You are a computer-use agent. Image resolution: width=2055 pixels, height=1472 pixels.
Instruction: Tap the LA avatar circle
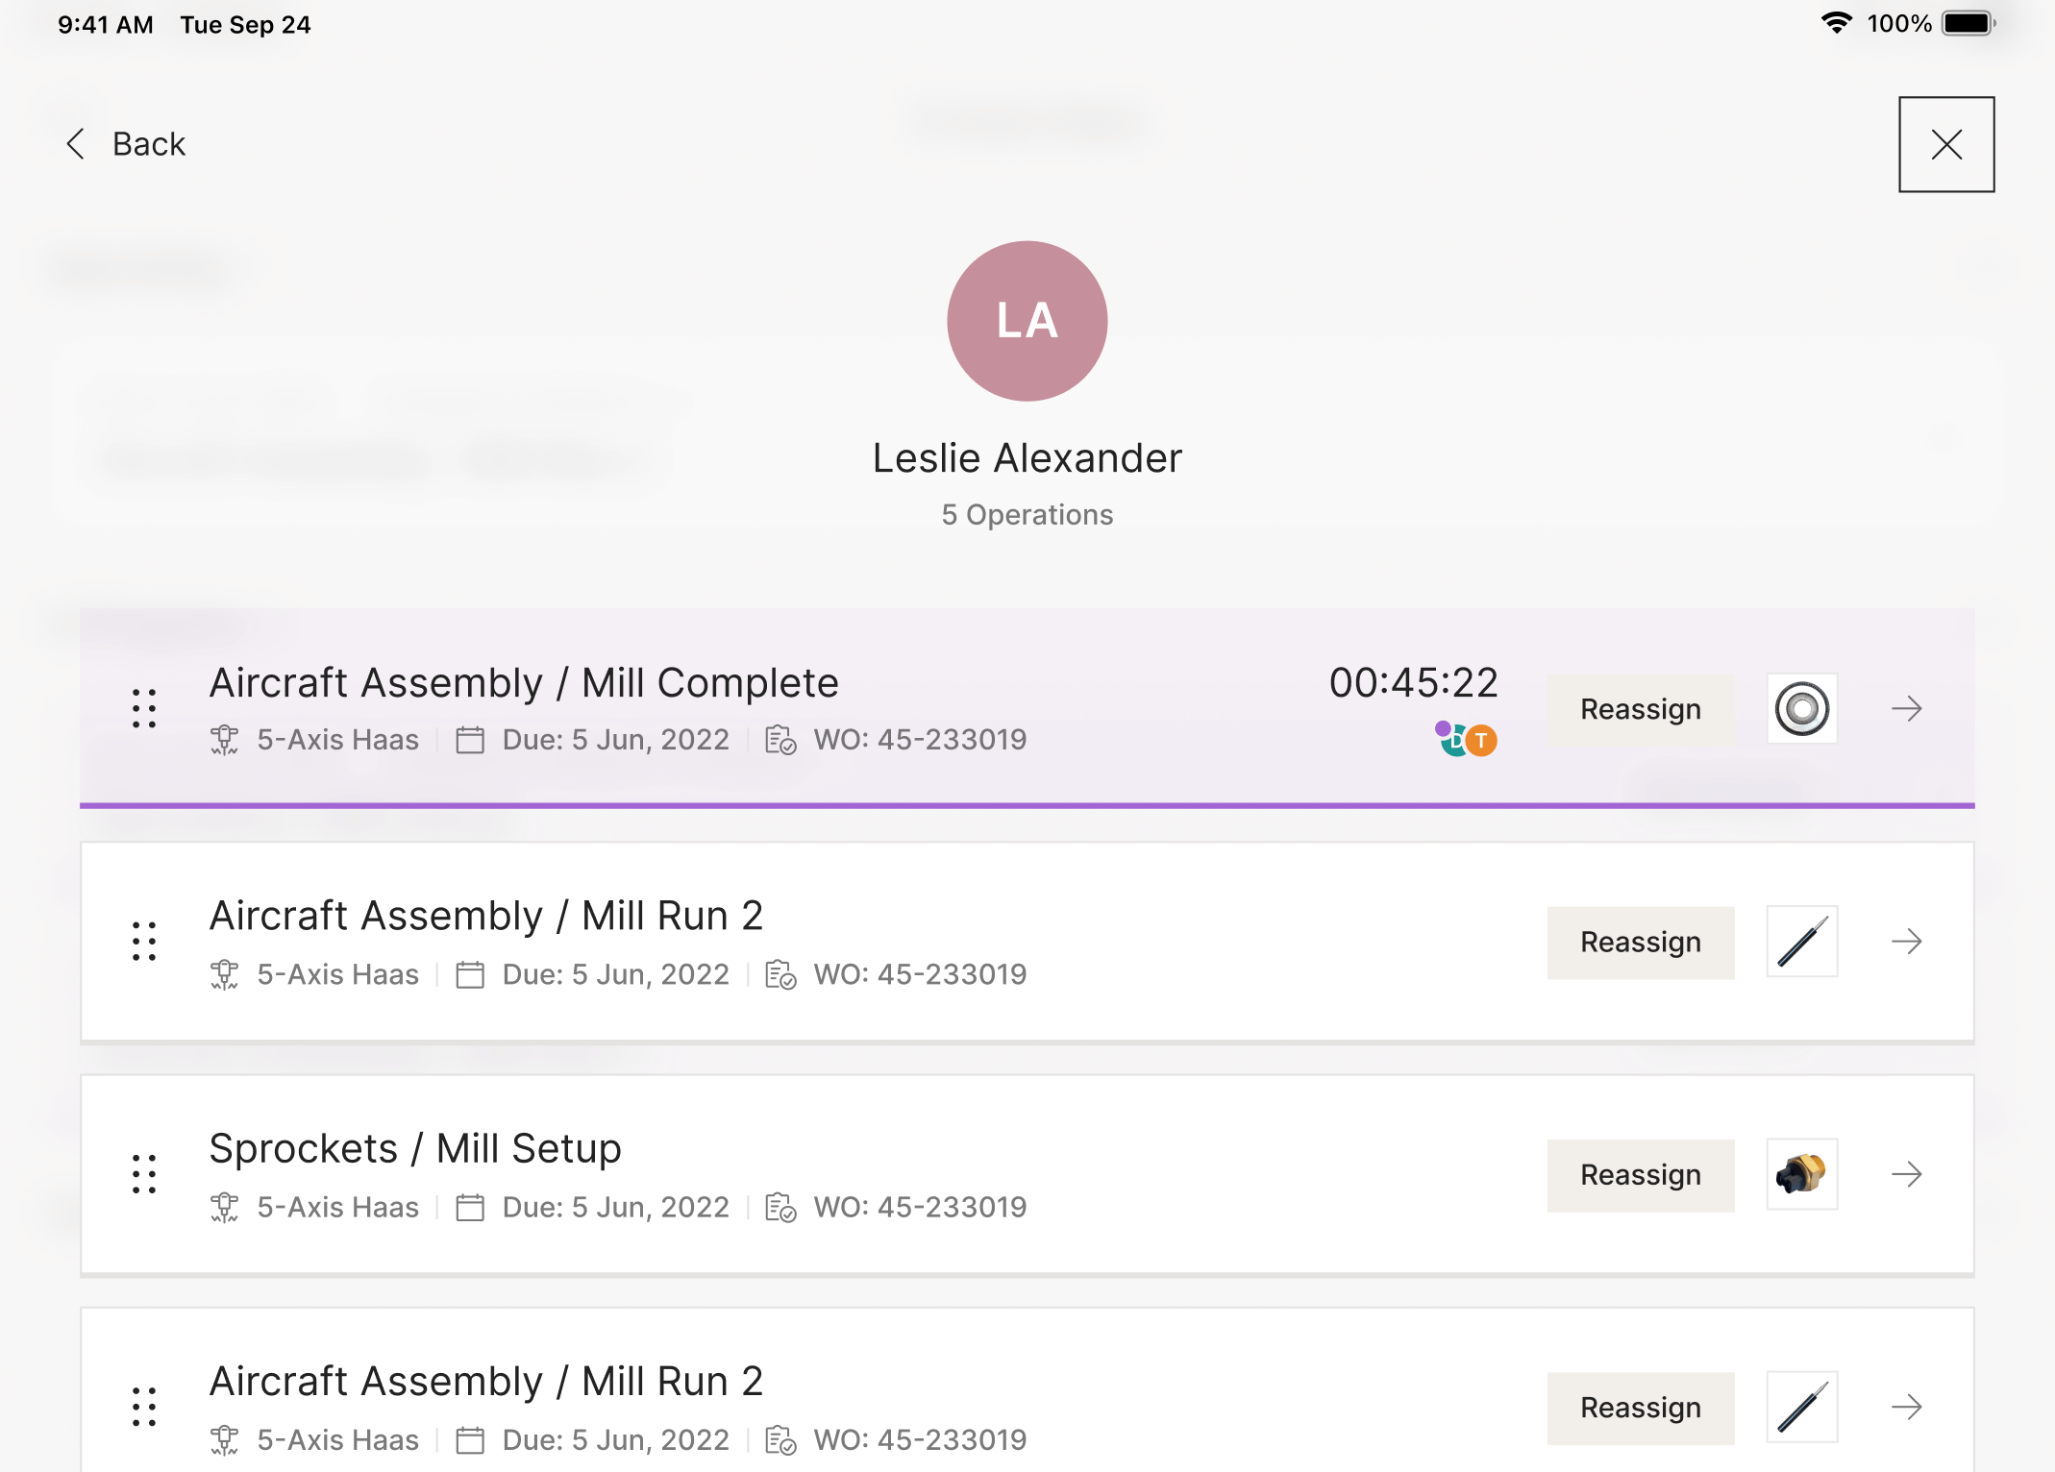[1027, 321]
